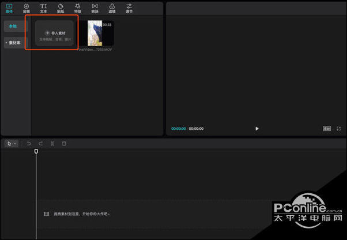Enter fullscreen preview mode

pyautogui.click(x=339, y=129)
